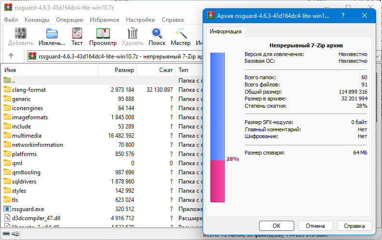Close the archive information dialog
382x240 pixels.
click(x=365, y=15)
